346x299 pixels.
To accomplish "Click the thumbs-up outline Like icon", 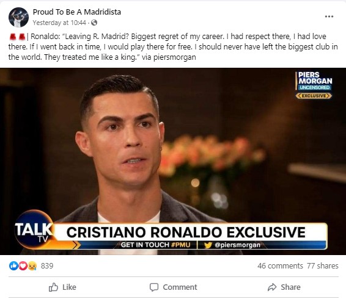I will [53, 287].
